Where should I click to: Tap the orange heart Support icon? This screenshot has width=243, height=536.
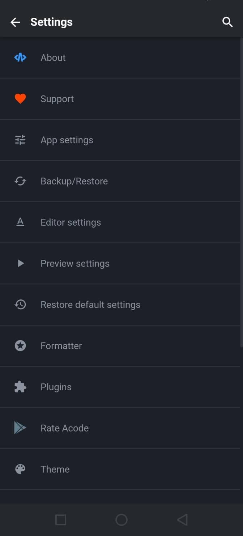pos(20,99)
